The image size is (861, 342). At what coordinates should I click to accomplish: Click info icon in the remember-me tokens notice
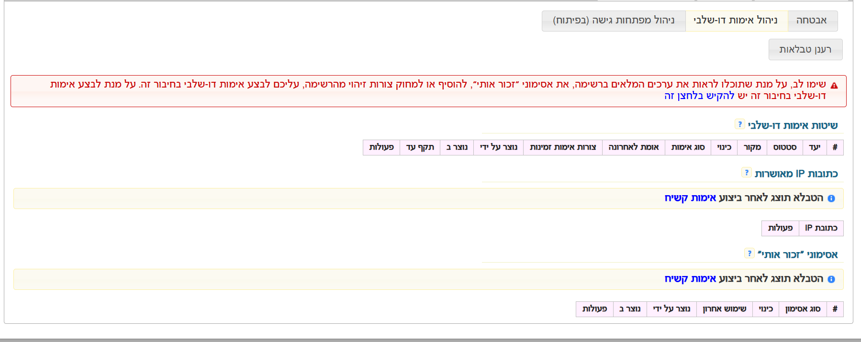pos(831,279)
